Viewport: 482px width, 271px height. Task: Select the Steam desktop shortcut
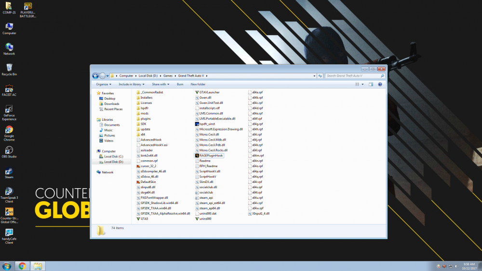click(9, 173)
